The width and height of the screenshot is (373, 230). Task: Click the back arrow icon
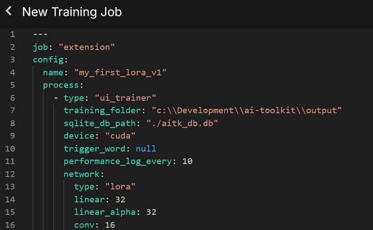click(8, 11)
